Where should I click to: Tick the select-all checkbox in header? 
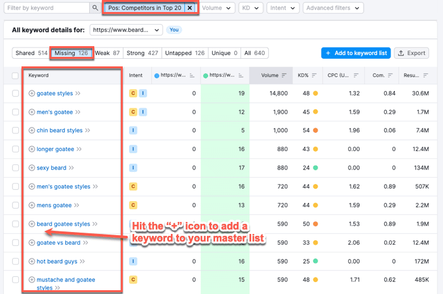[x=16, y=75]
